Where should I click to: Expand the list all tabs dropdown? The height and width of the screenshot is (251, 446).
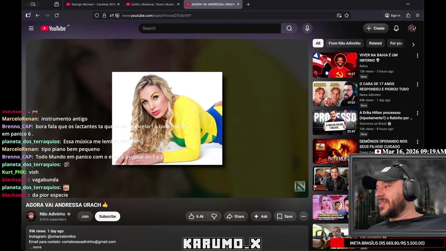tap(408, 4)
